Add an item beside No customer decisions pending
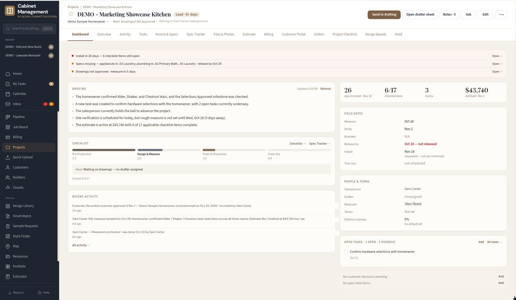The image size is (516, 300). pyautogui.click(x=501, y=277)
